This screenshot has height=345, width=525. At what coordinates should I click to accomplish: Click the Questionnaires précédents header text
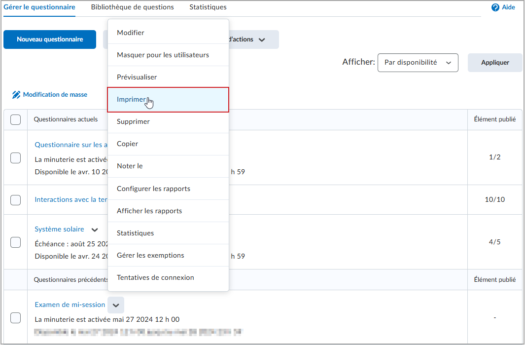click(x=70, y=280)
